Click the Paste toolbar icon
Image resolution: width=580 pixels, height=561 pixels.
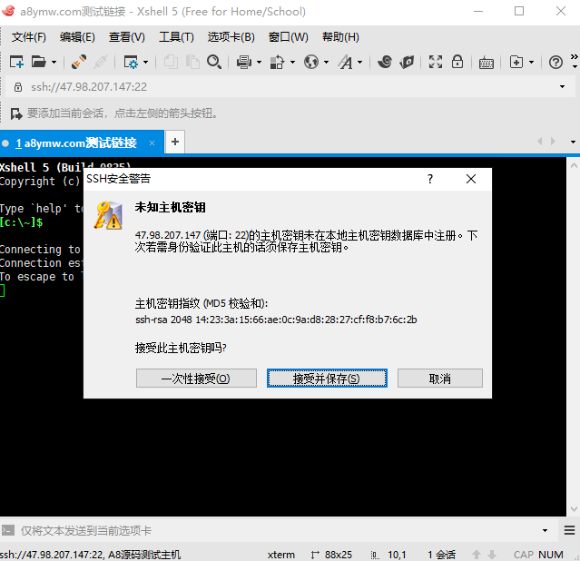tap(192, 62)
